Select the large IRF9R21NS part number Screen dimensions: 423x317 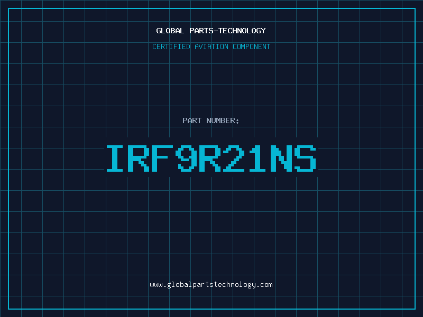tap(211, 158)
